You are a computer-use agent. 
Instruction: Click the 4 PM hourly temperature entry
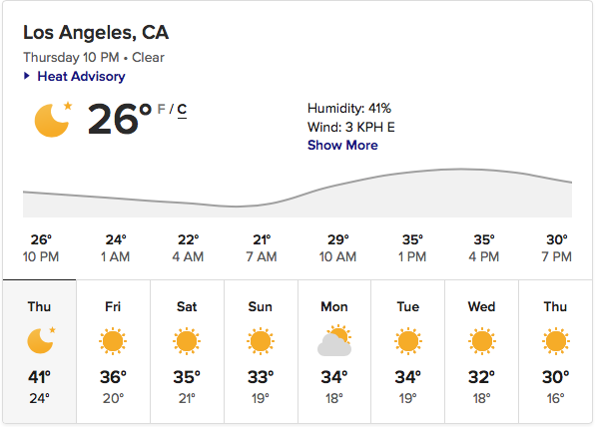484,248
